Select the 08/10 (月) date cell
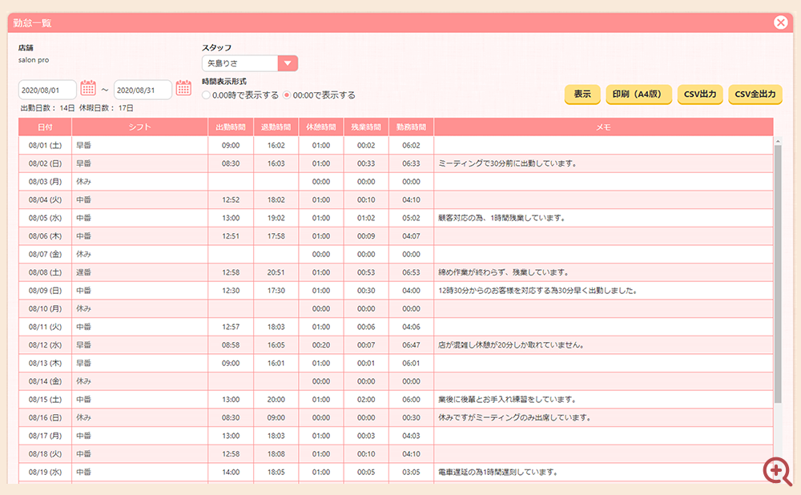Screen dimensions: 801x495 tap(45, 308)
